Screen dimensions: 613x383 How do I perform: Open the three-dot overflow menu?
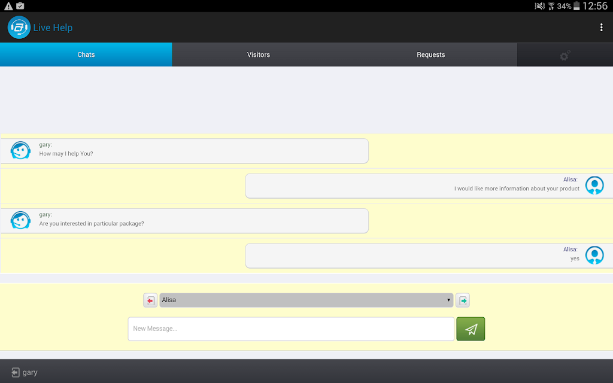point(601,28)
